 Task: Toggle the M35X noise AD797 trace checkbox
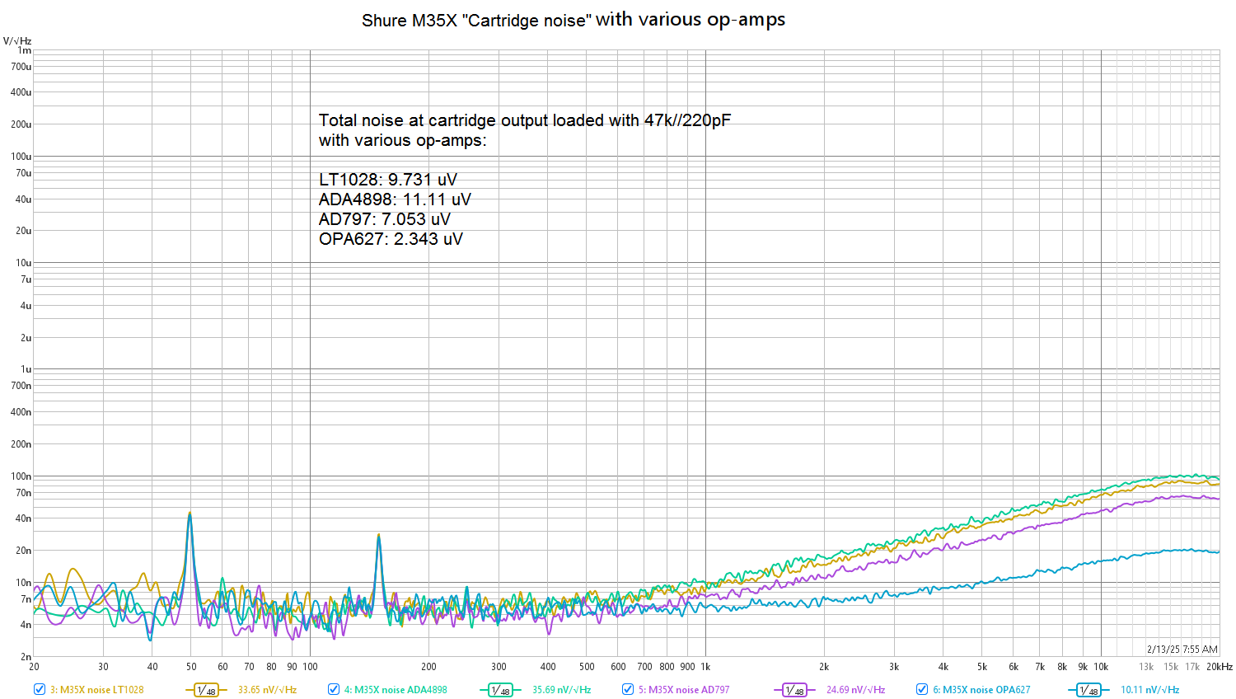[627, 689]
